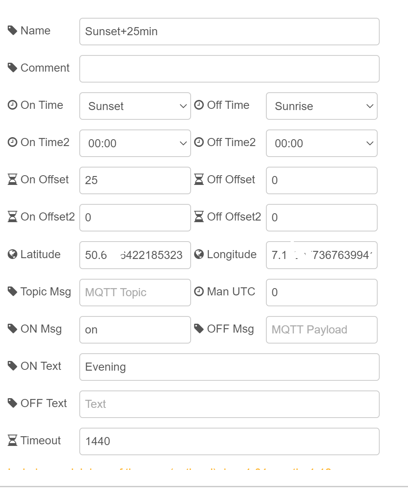Click the MQTT Topic input field
408x488 pixels.
[135, 293]
